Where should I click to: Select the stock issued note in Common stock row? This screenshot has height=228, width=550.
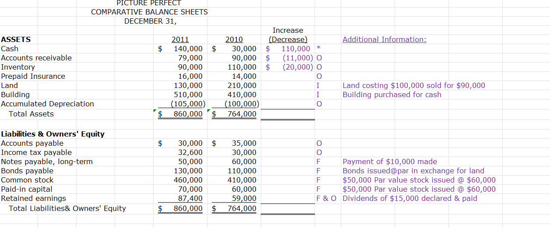419,180
